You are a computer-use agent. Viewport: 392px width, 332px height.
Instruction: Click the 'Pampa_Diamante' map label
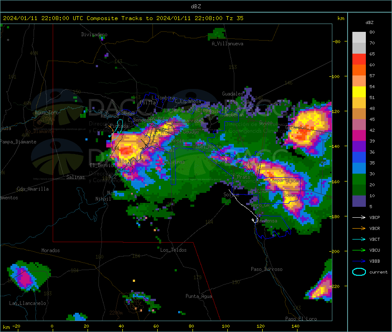18,142
